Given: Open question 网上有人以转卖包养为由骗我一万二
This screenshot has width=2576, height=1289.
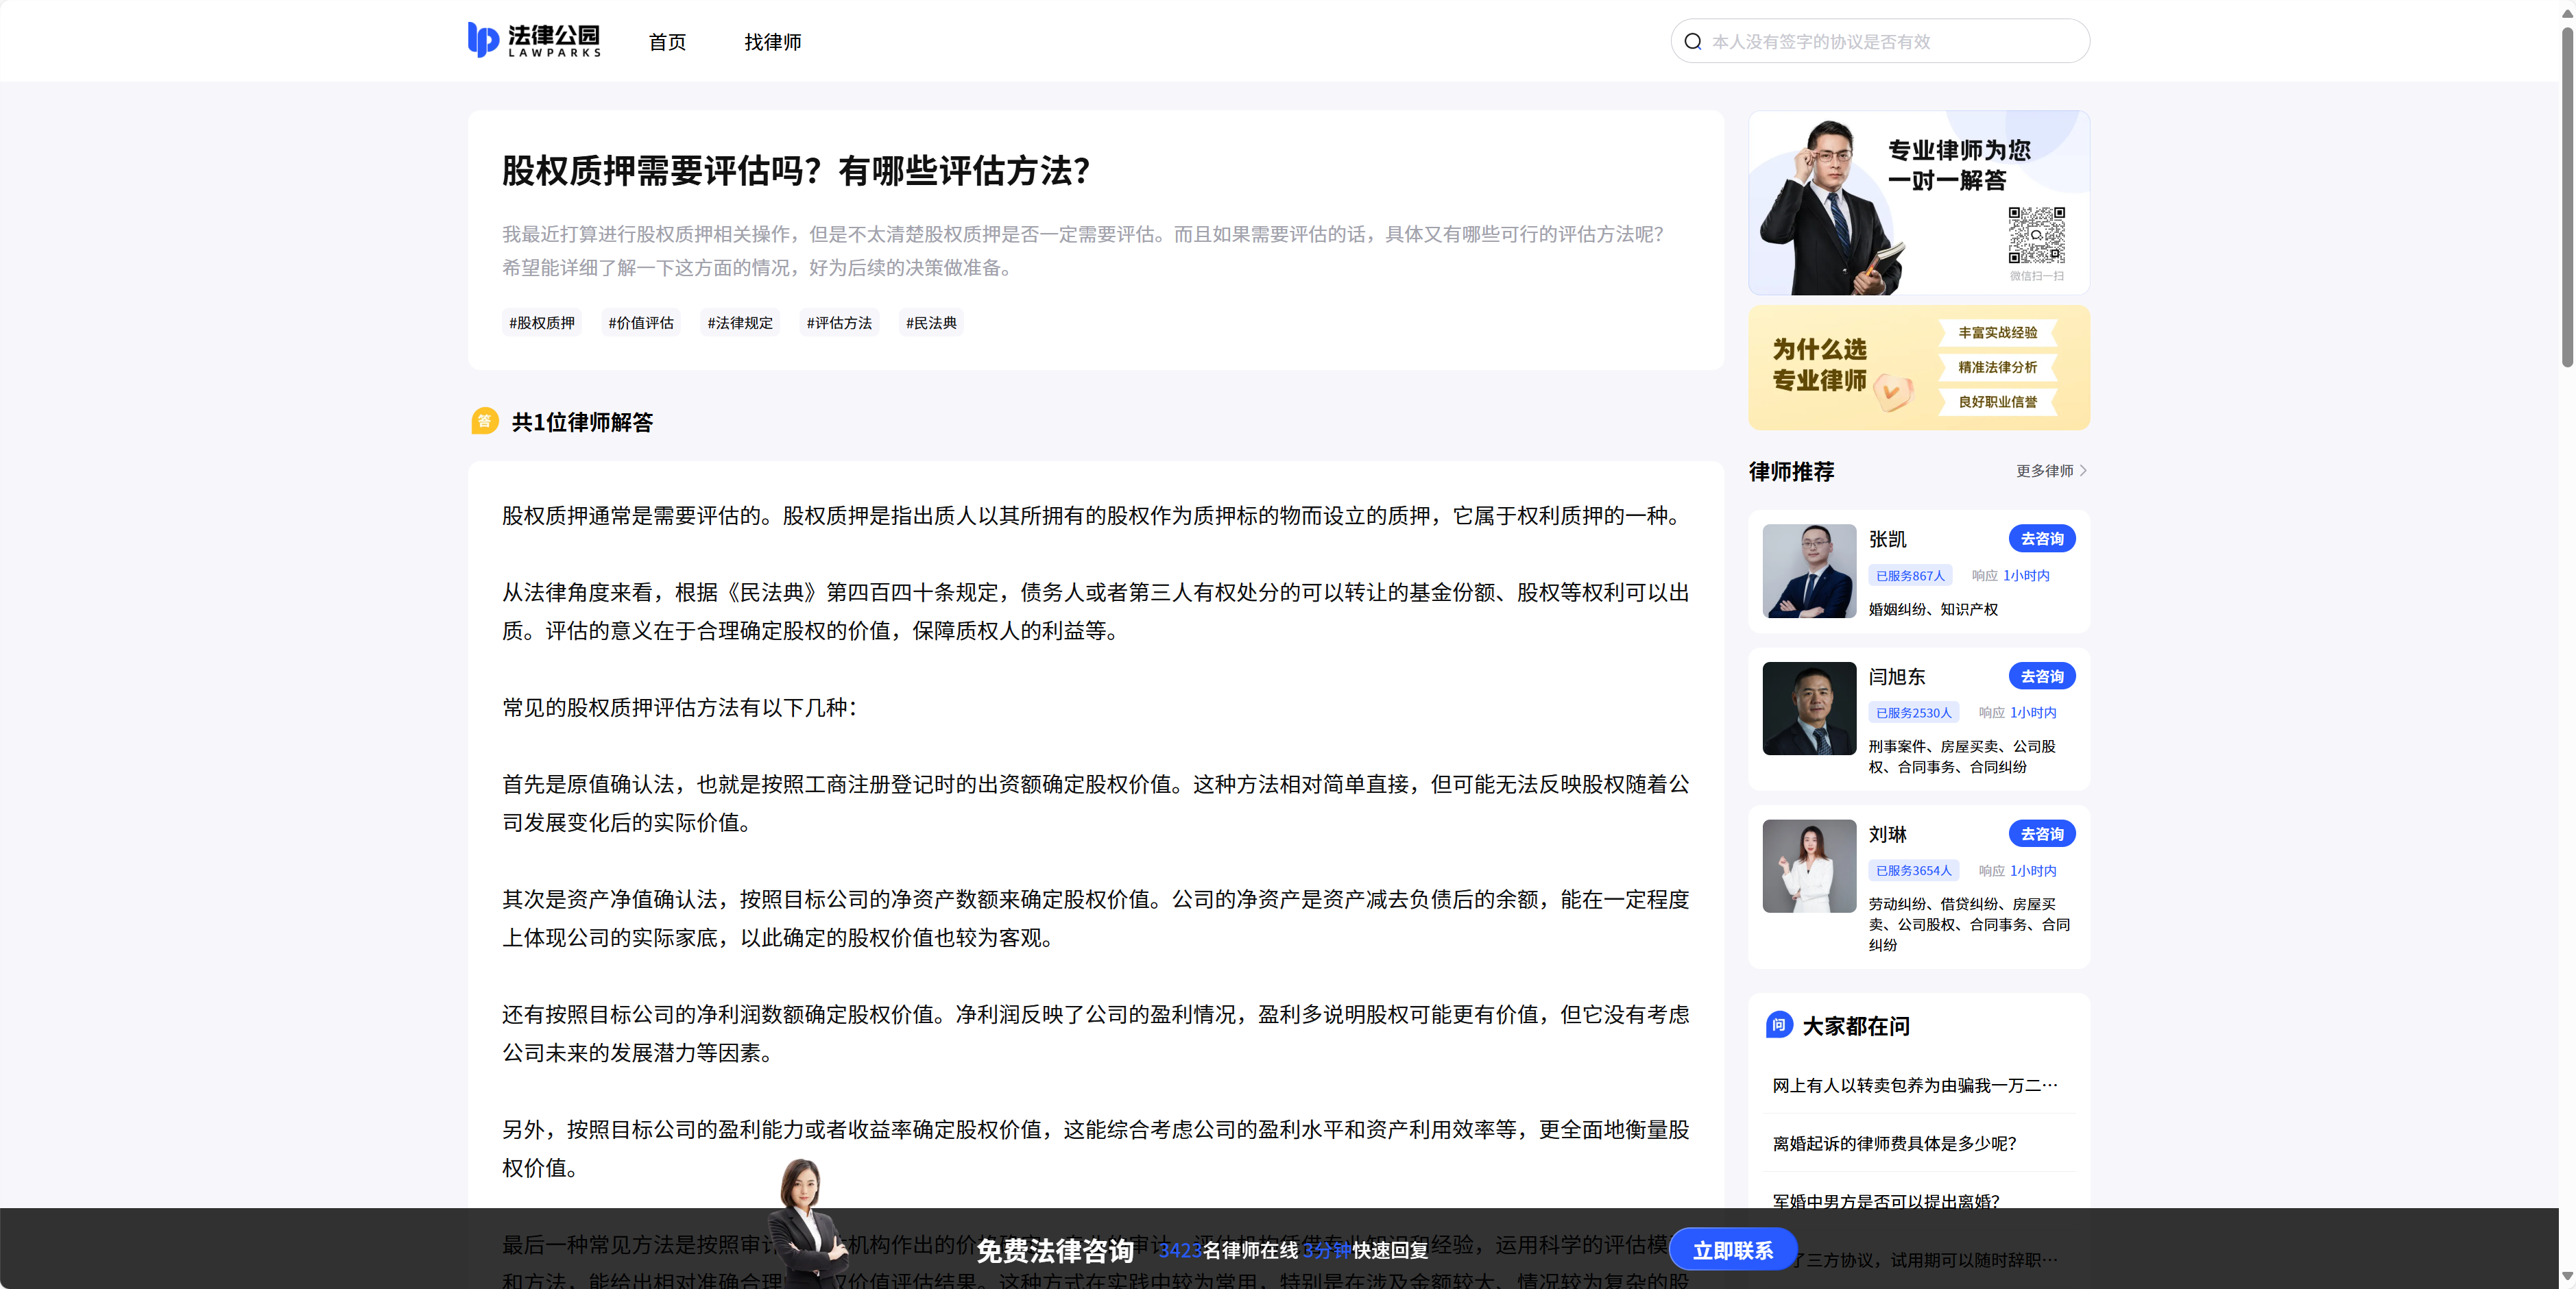Looking at the screenshot, I should pyautogui.click(x=1914, y=1085).
